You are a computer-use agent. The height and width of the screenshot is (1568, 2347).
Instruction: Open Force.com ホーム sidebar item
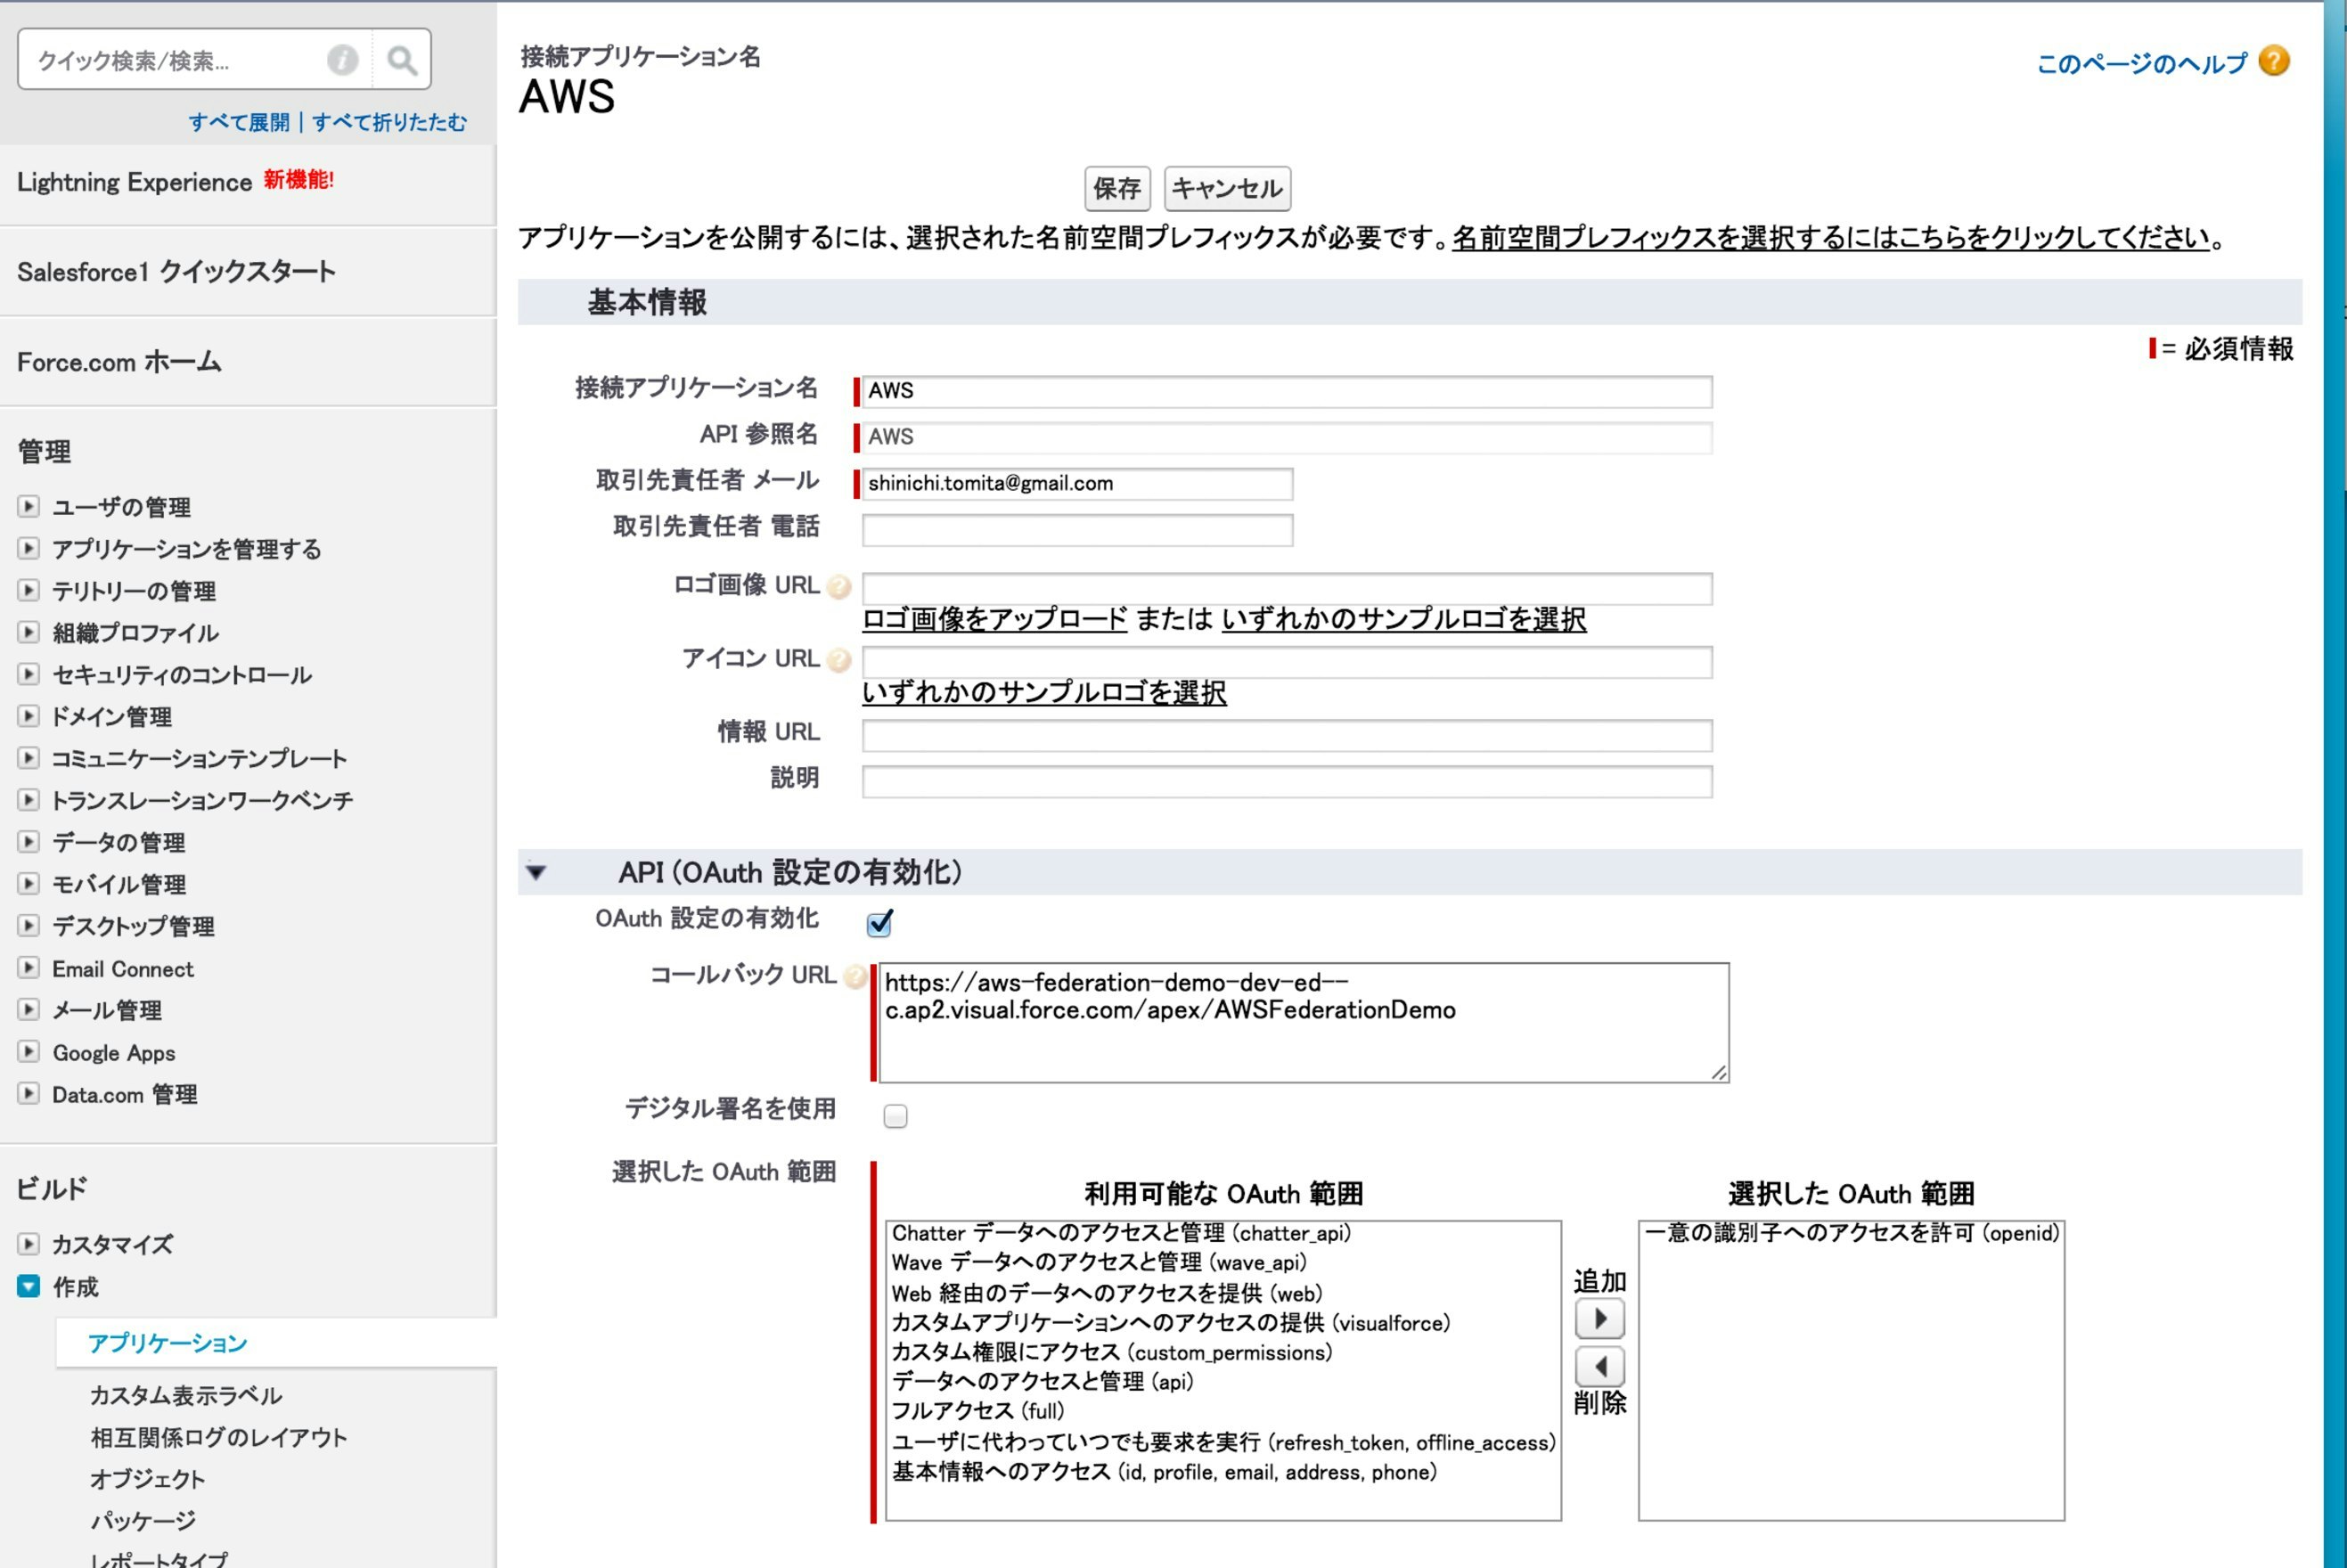click(x=119, y=362)
